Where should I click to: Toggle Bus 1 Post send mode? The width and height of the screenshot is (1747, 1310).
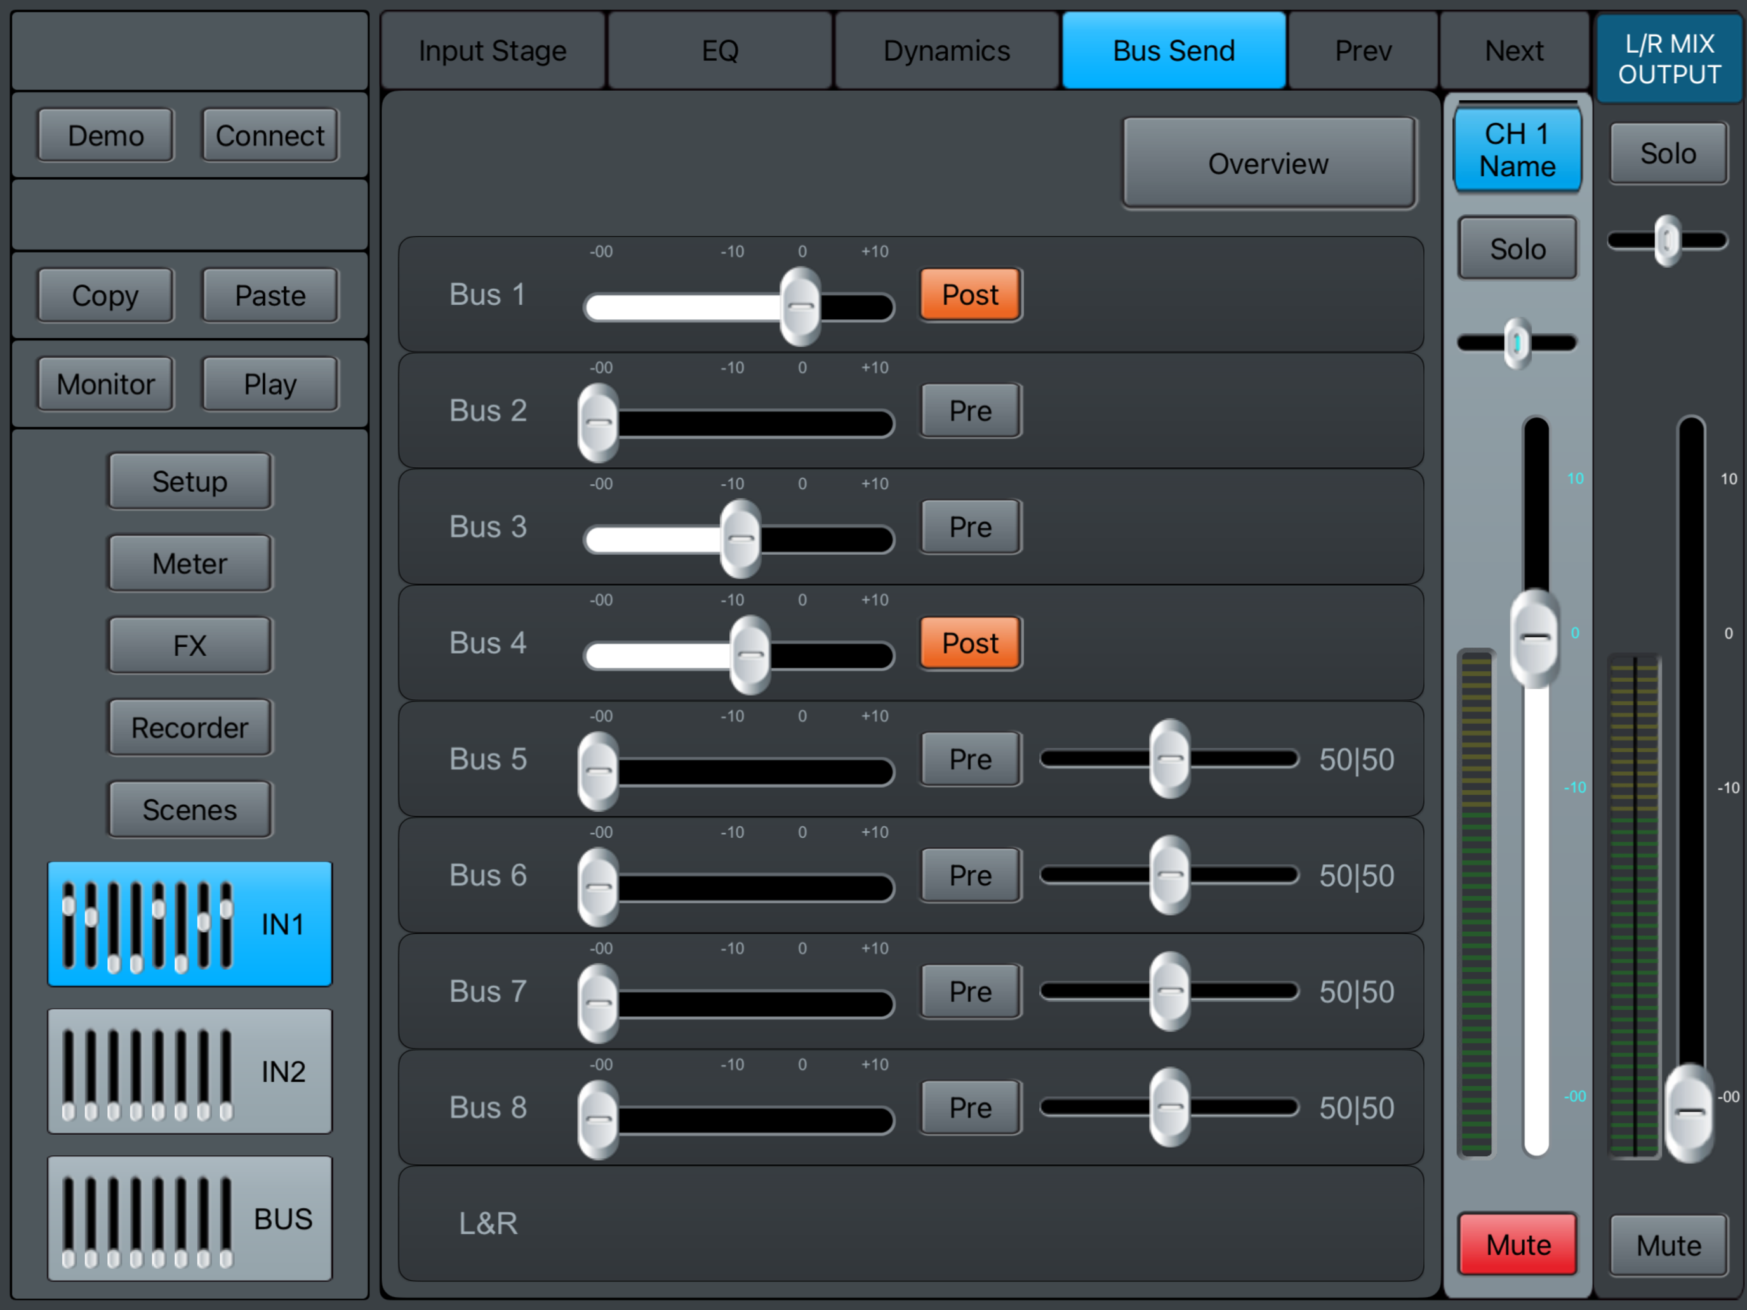(971, 294)
